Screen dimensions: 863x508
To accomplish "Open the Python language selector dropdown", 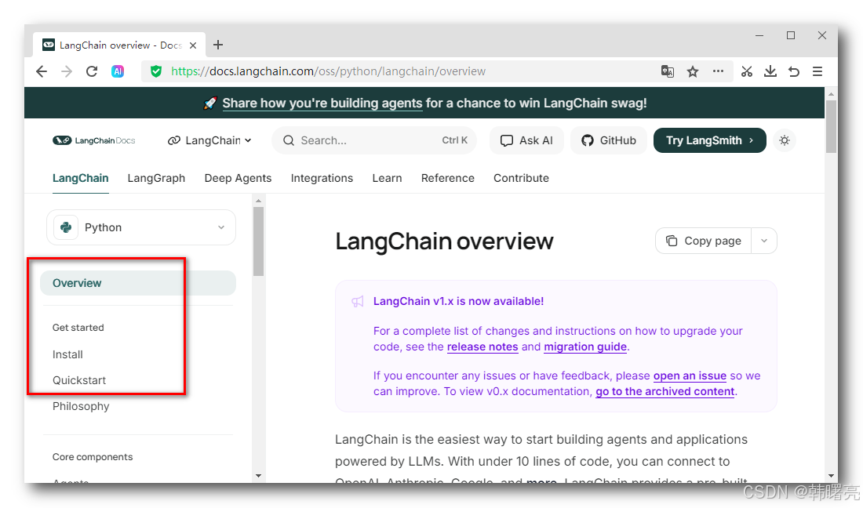I will tap(141, 227).
